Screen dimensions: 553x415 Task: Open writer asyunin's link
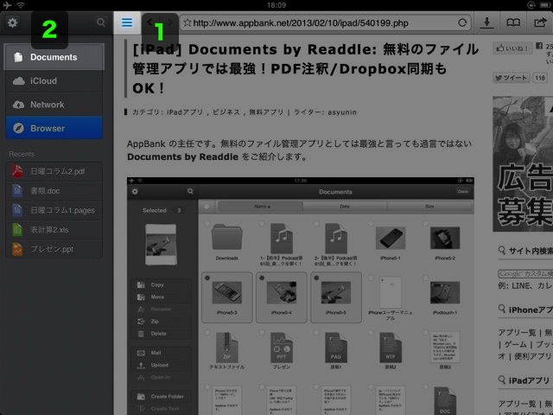[x=342, y=112]
